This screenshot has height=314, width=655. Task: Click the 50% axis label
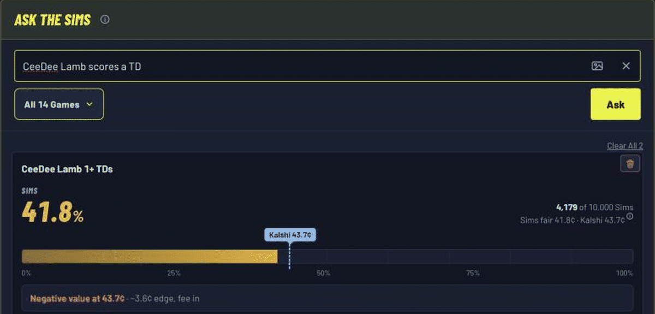pyautogui.click(x=323, y=273)
